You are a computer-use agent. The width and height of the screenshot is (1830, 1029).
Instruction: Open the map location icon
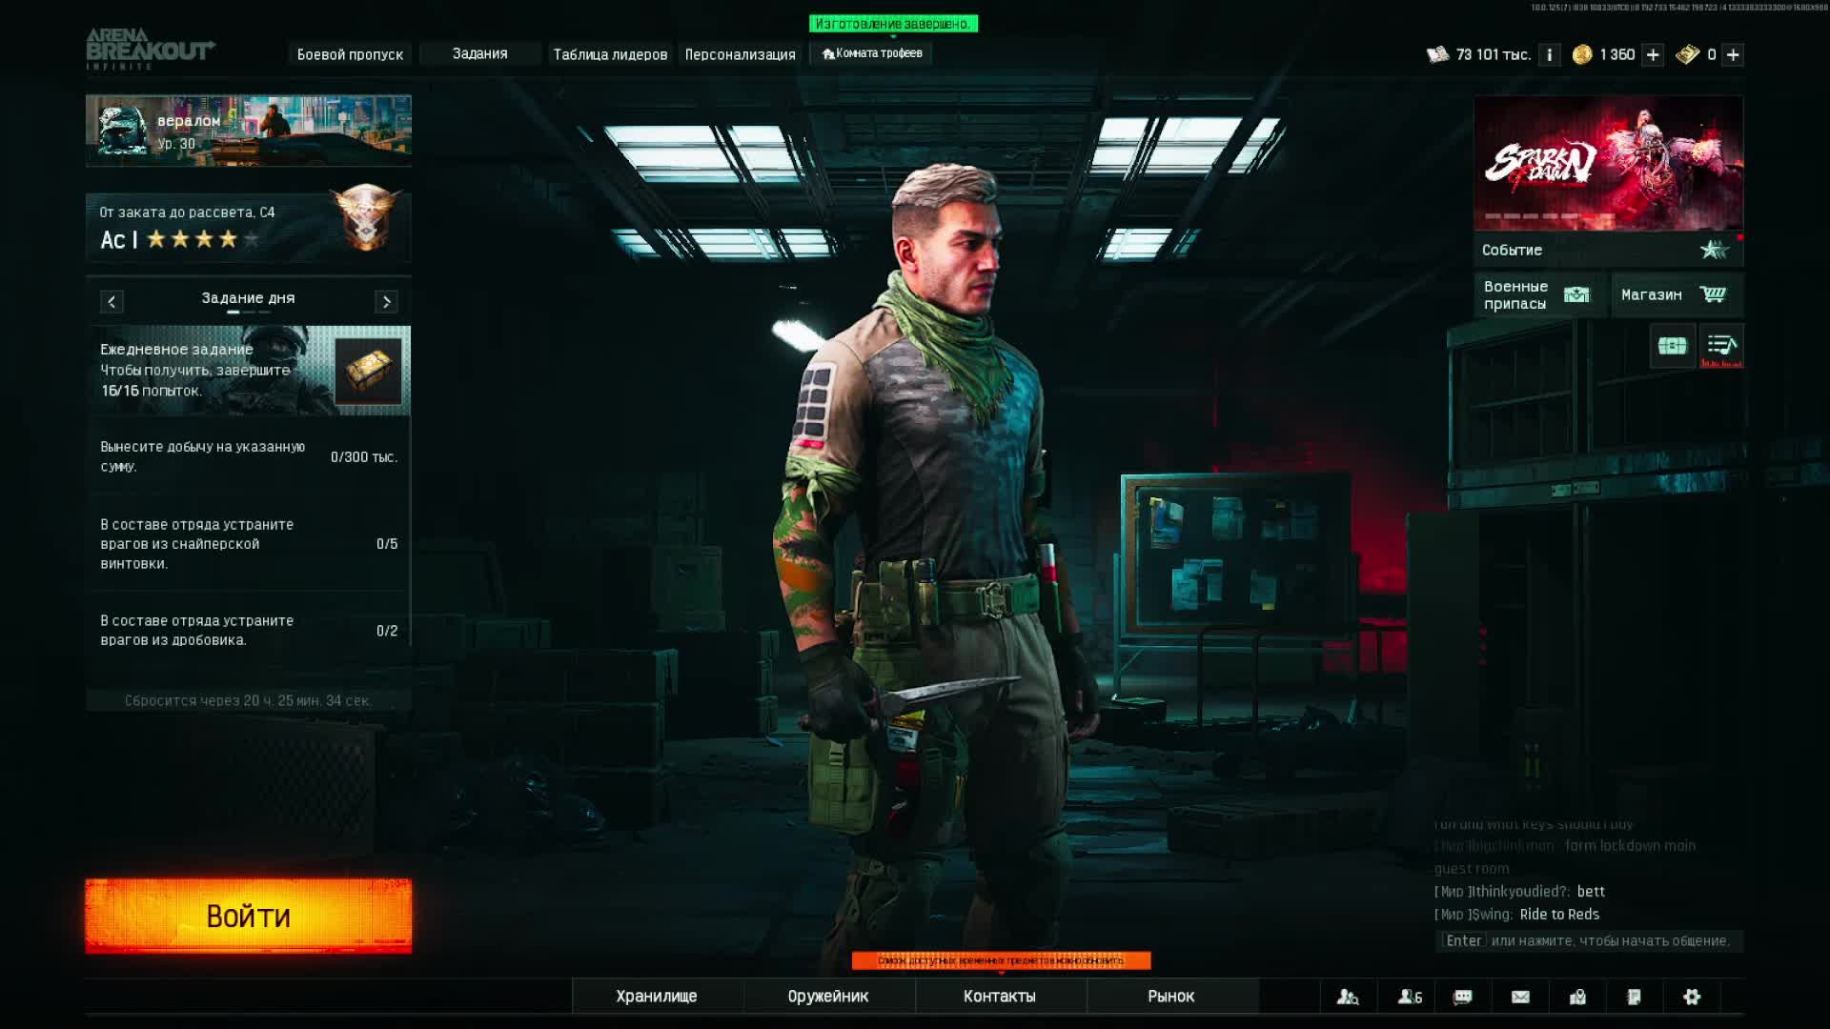coord(1577,997)
